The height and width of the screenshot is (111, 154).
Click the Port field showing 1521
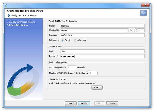pos(140,30)
